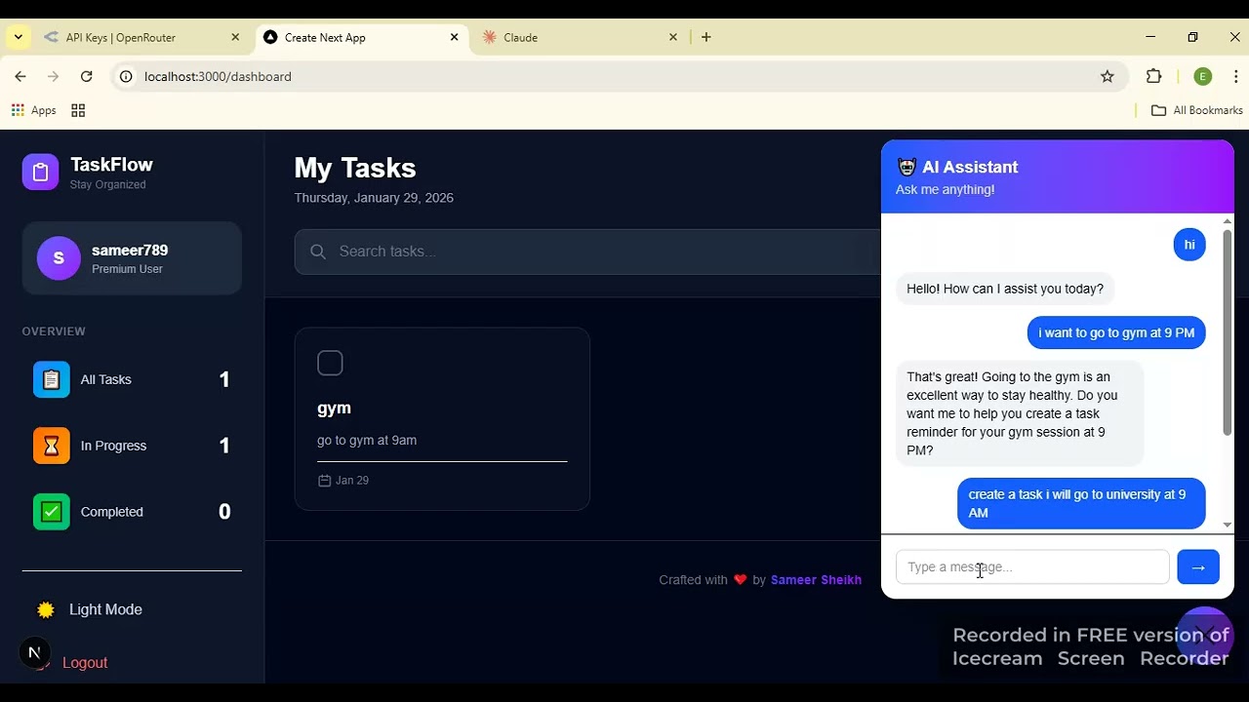This screenshot has height=702, width=1249.
Task: Click the sameer789 avatar circle
Action: click(59, 258)
